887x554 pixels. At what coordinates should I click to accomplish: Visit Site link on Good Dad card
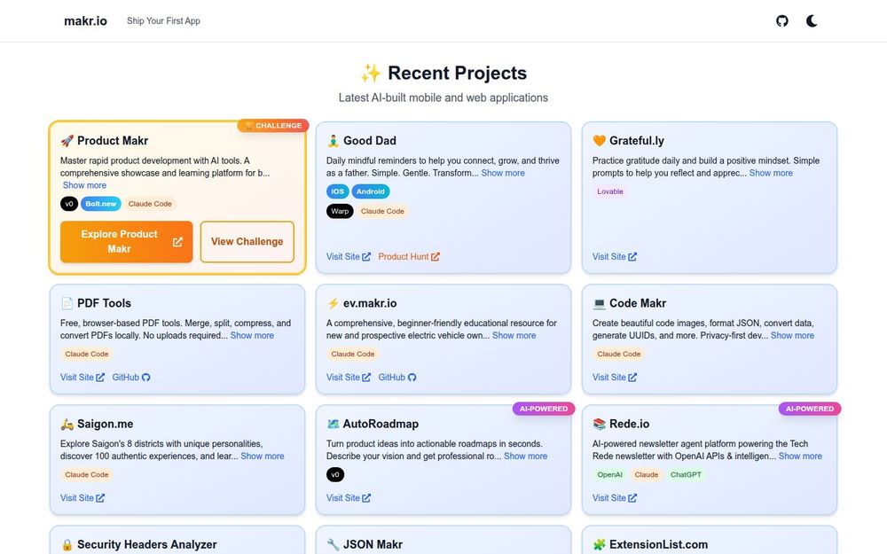[x=349, y=257]
